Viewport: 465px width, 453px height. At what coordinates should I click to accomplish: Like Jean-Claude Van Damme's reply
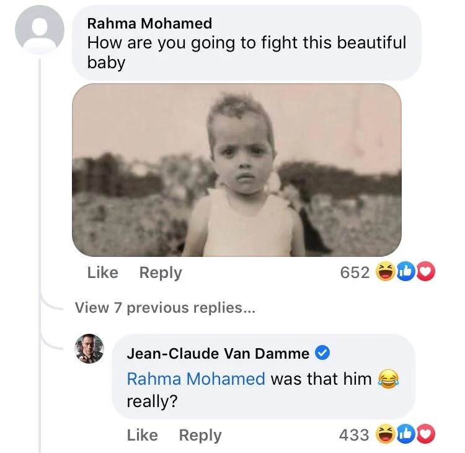[x=142, y=435]
